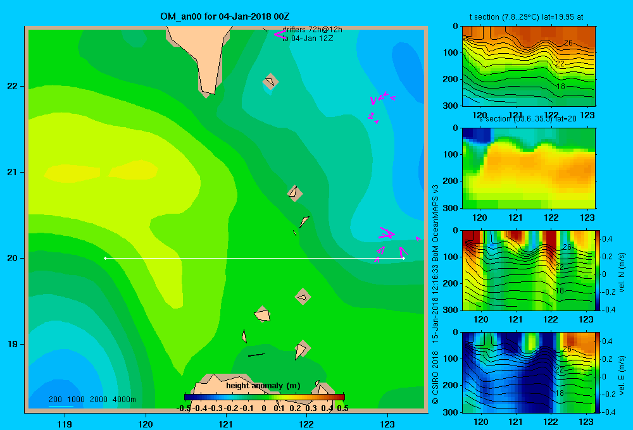This screenshot has height=430, width=633.
Task: Click the yellow height anomaly maximum near 21N
Action: [x=101, y=171]
